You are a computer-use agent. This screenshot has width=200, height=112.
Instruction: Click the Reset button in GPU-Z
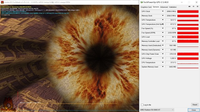pos(195,105)
